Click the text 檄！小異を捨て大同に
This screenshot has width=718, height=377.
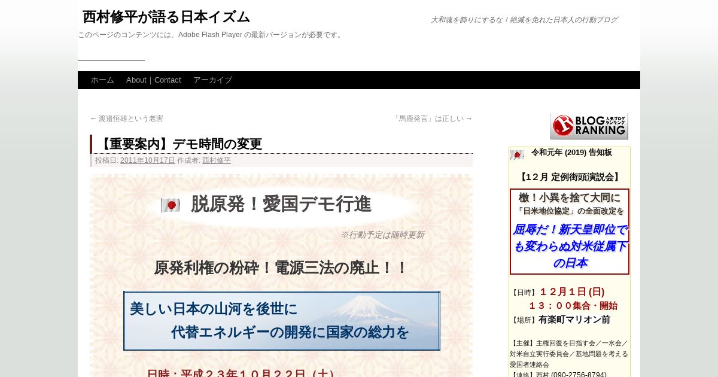coord(570,197)
